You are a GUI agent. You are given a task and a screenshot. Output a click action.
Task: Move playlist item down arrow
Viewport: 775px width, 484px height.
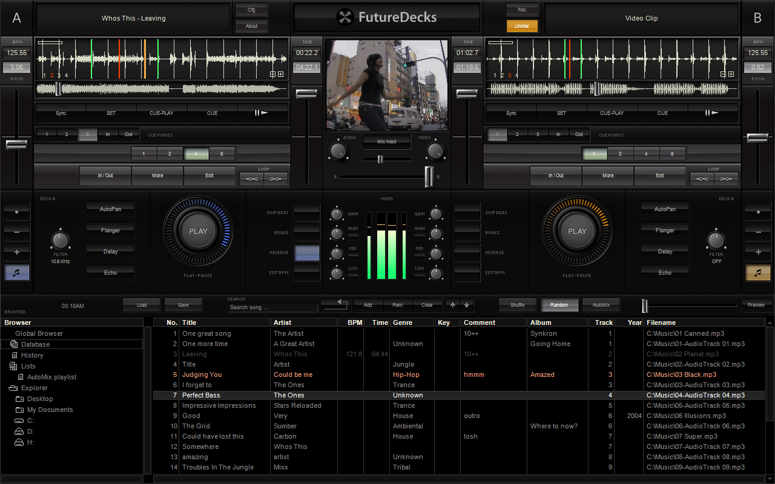coord(466,305)
